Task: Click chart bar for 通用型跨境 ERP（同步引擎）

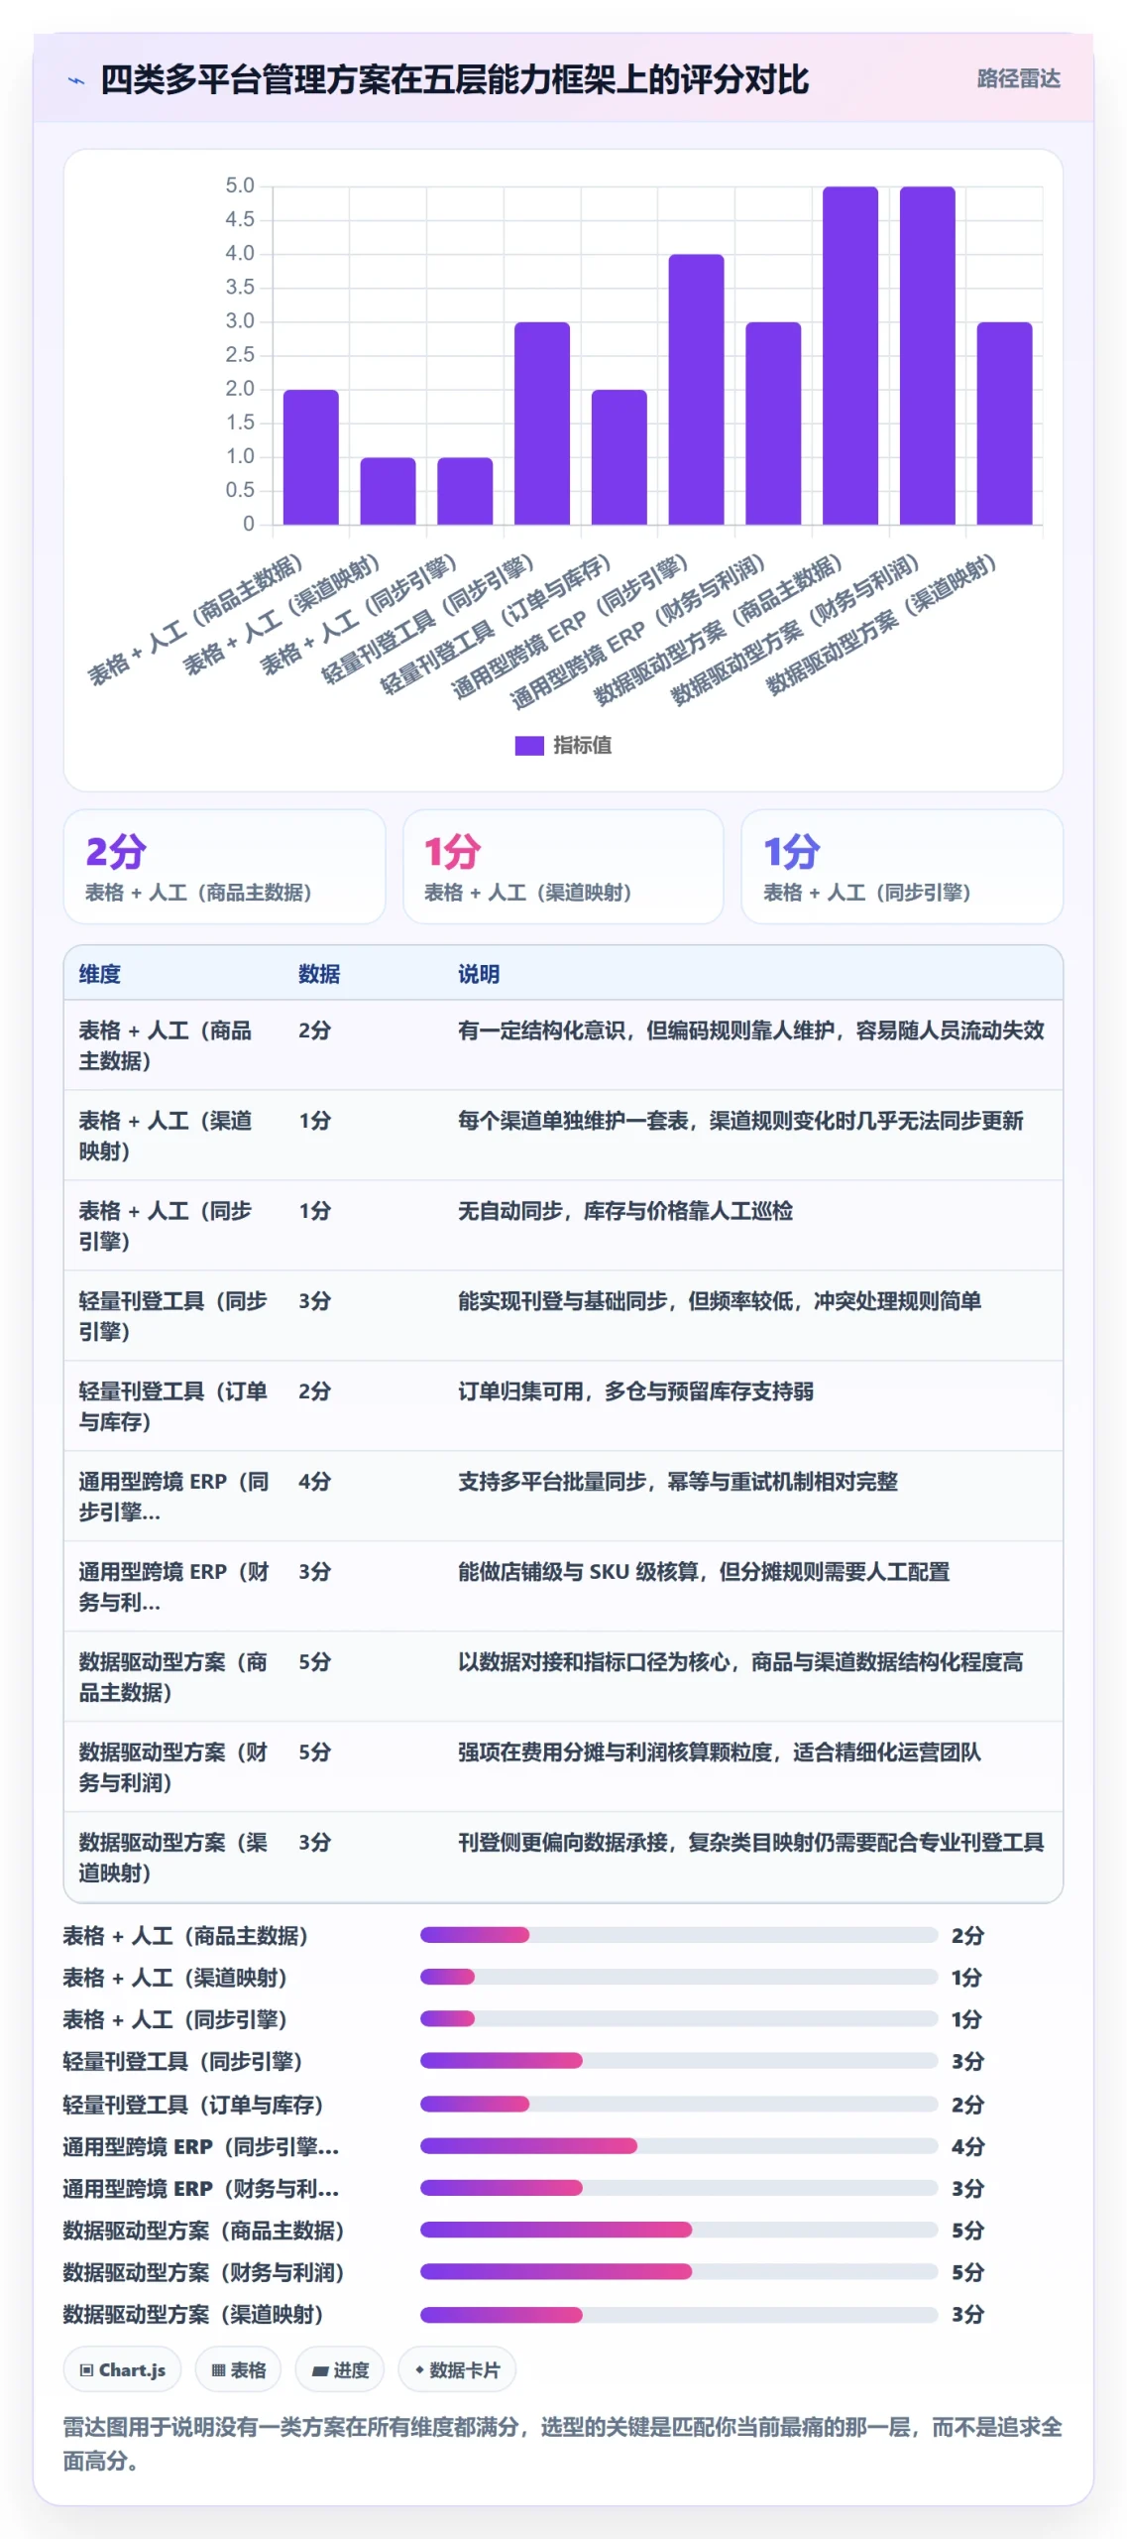Action: (x=696, y=389)
